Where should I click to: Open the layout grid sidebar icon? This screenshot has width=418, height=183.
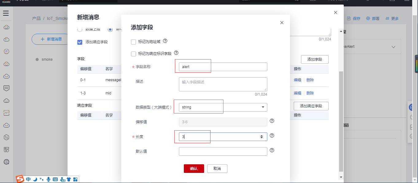(x=6, y=150)
